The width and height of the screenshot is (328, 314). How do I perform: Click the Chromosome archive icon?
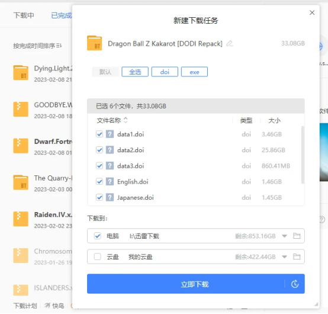pos(21,255)
